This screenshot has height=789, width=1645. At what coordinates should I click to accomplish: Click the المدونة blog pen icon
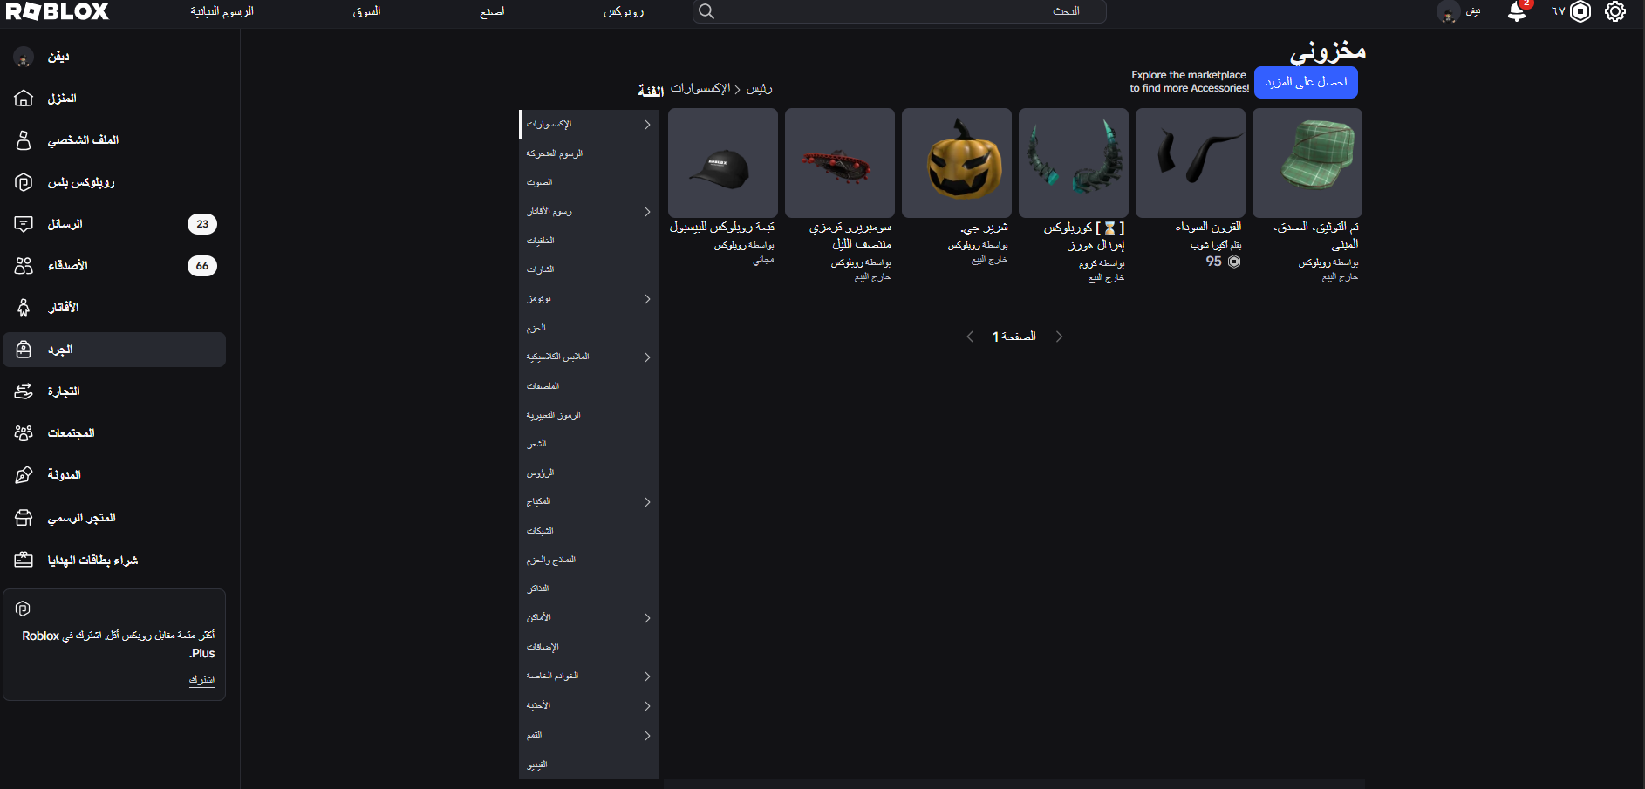point(24,475)
